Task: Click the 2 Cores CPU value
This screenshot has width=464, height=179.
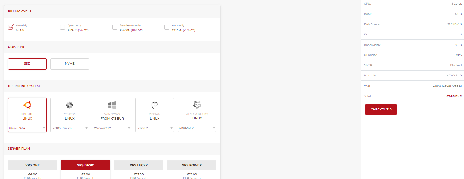Action: (x=456, y=4)
